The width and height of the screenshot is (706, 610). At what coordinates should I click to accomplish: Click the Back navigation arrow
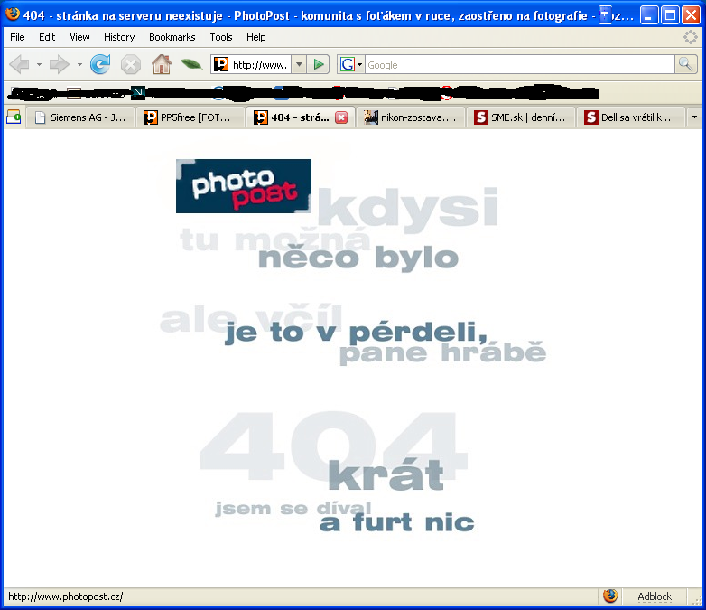click(x=19, y=64)
